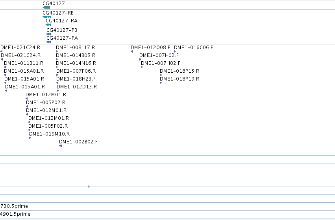Click the purple arrow under DME1-018P15.R

pos(161,75)
